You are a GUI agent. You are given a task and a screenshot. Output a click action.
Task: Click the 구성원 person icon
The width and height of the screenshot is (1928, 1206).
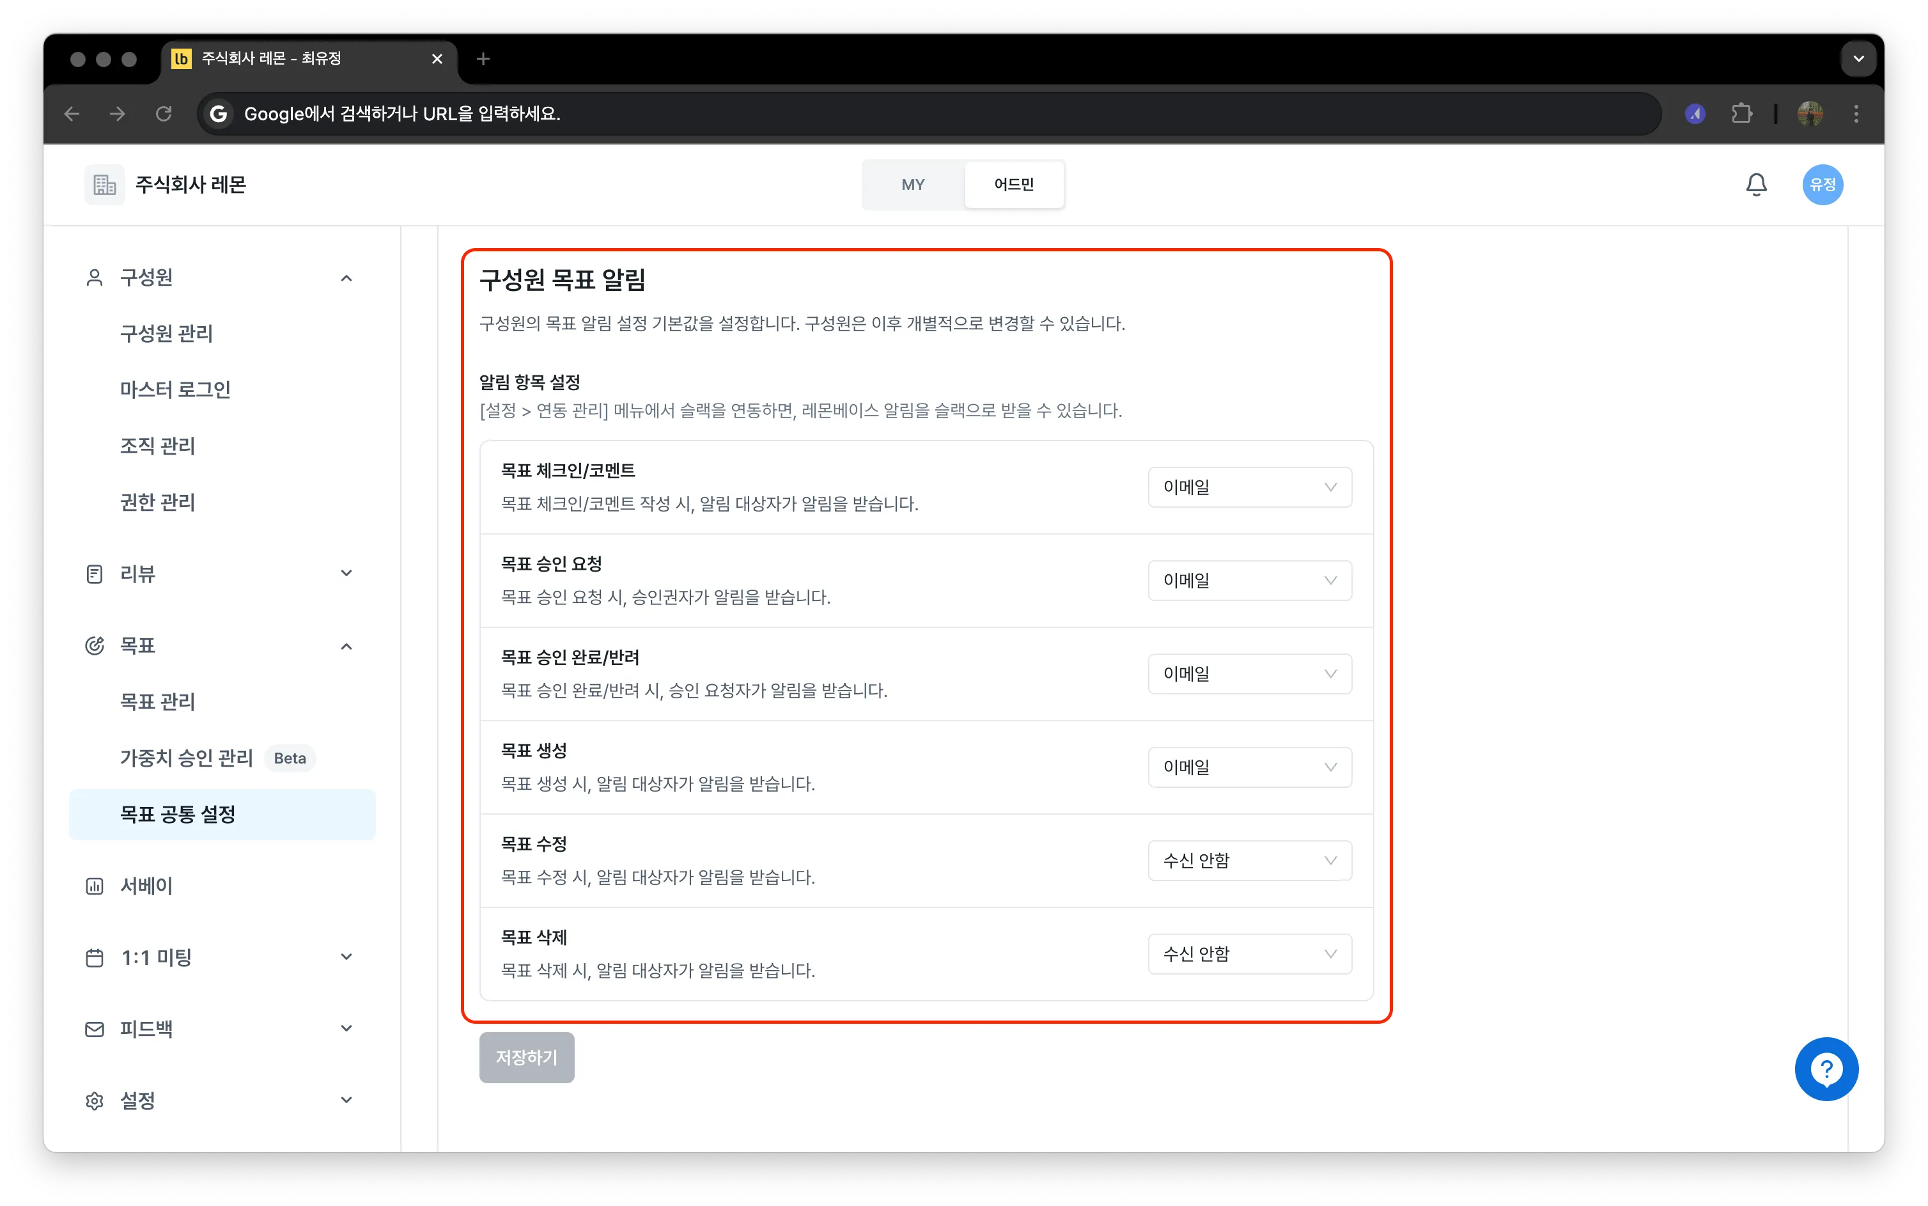(x=94, y=277)
